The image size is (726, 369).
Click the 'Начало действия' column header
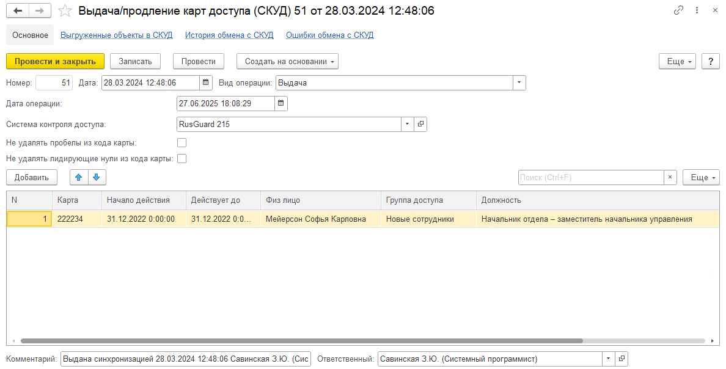point(144,200)
